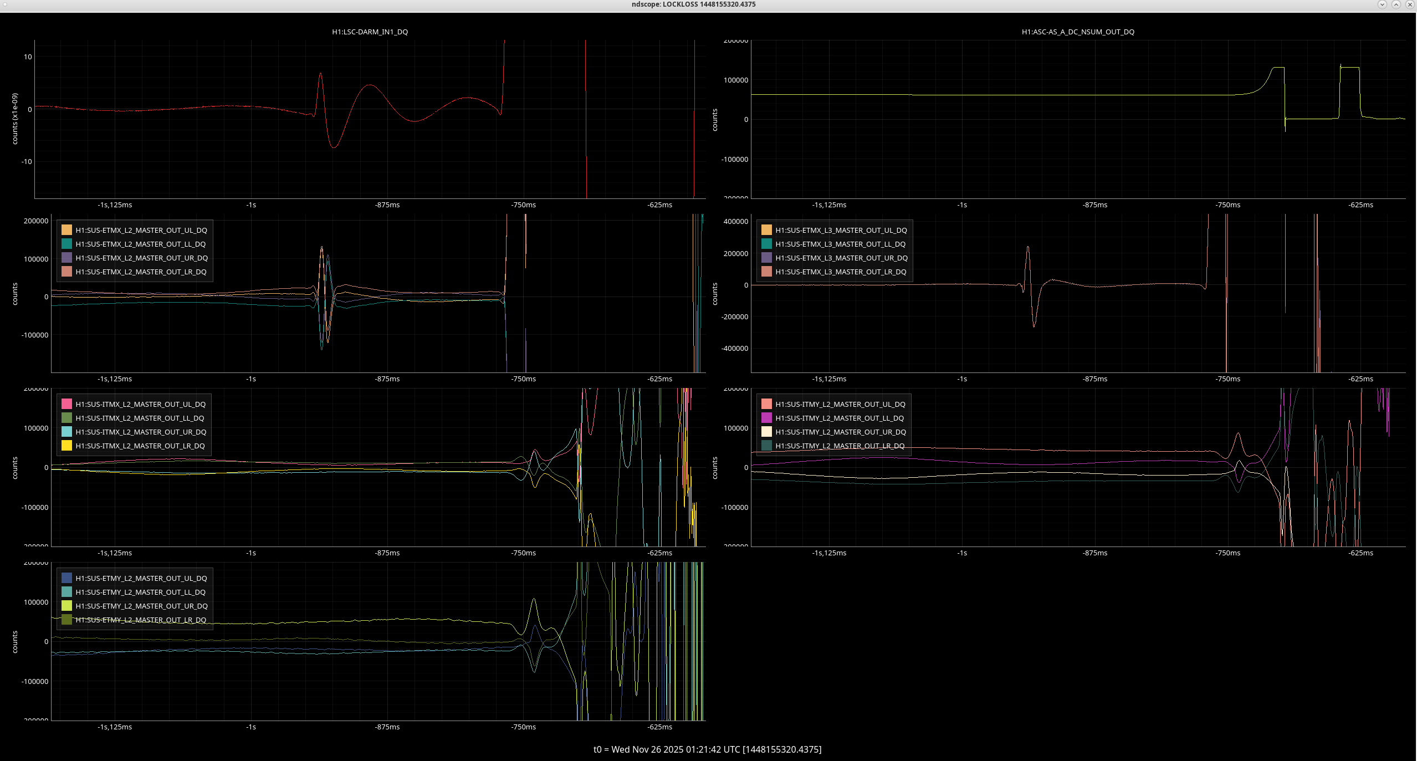Click the ITMY L2 LL magenta legend swatch
The image size is (1417, 761).
[766, 418]
